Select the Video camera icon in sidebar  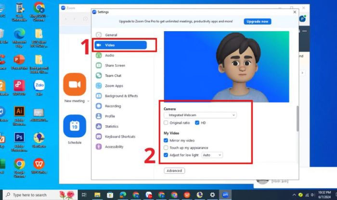pos(99,45)
